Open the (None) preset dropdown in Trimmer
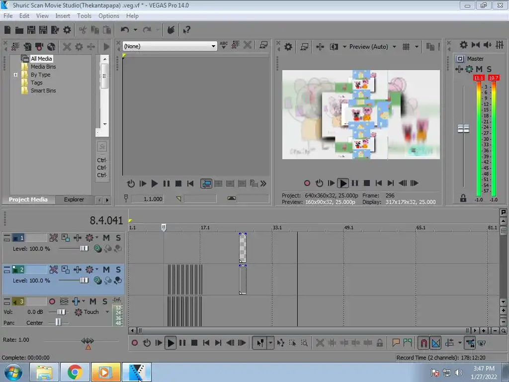The width and height of the screenshot is (509, 382). tap(213, 46)
